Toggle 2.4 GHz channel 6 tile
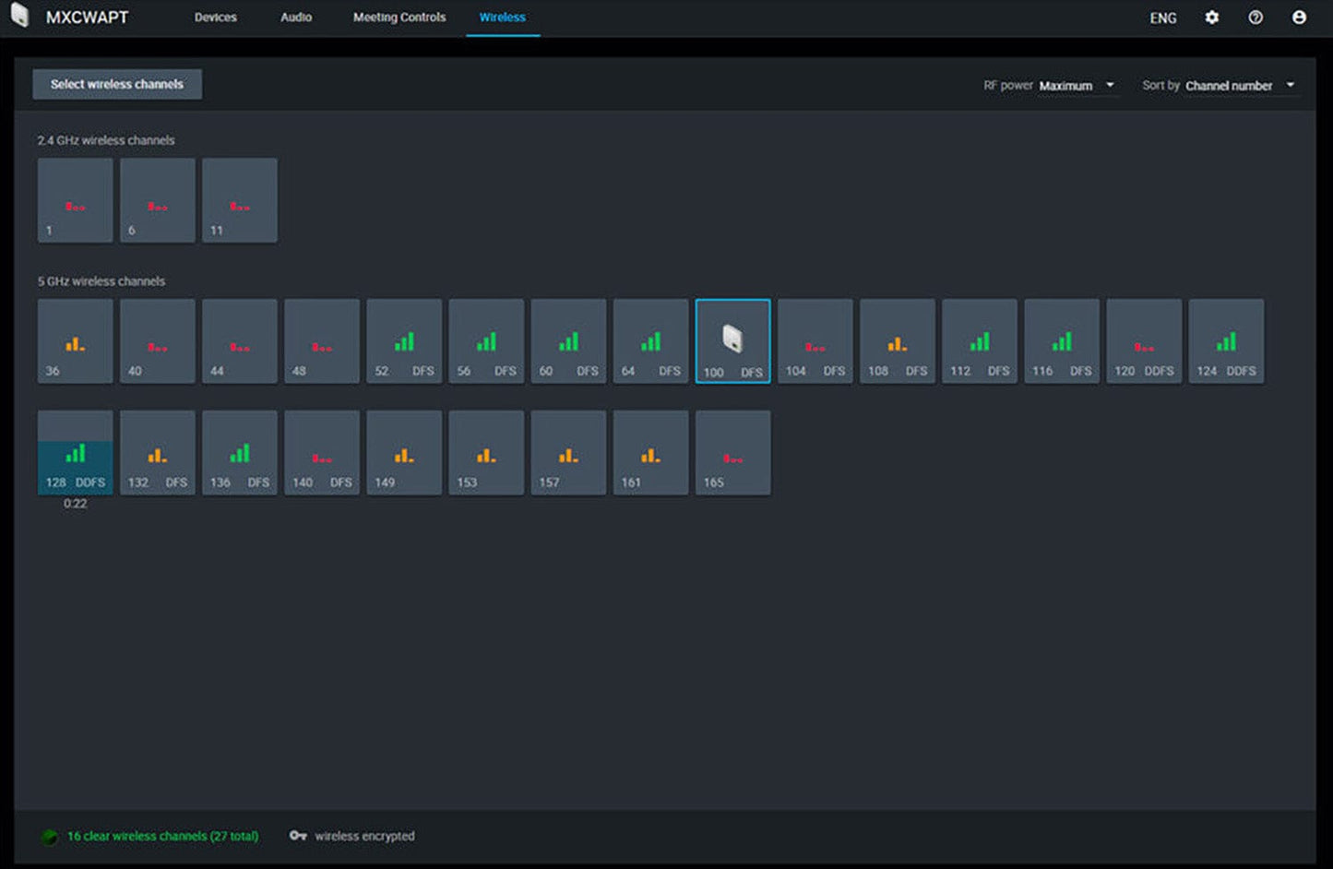 157,200
